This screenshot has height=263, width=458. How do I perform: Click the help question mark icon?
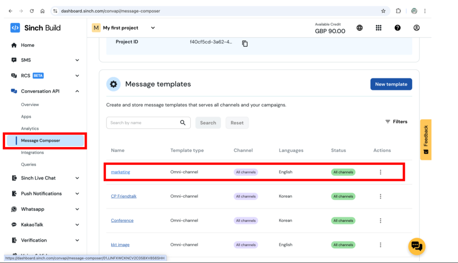tap(397, 28)
